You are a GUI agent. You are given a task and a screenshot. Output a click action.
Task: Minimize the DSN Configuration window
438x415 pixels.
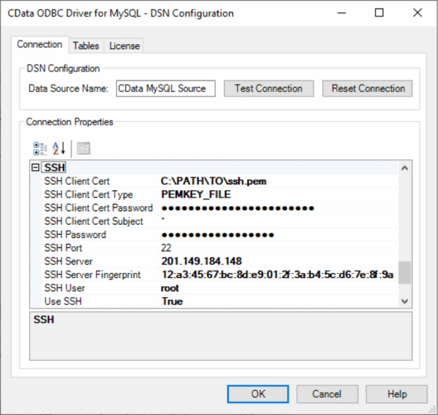pos(342,13)
